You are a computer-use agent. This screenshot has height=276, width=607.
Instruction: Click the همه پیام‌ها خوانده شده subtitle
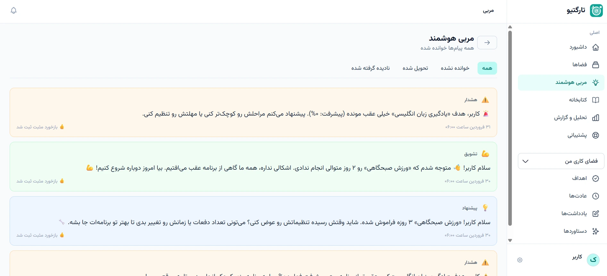(447, 48)
